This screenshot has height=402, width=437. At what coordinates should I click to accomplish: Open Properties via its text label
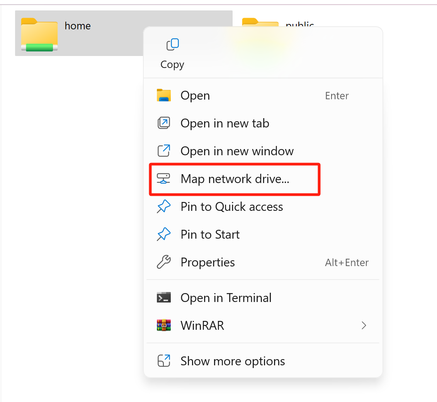pos(207,262)
